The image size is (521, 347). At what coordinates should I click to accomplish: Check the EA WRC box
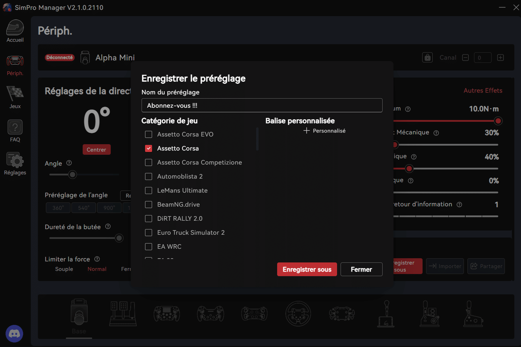pos(149,247)
